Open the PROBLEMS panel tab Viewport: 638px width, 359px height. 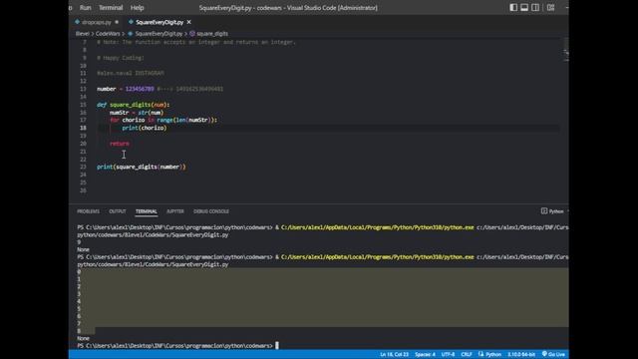pos(88,211)
